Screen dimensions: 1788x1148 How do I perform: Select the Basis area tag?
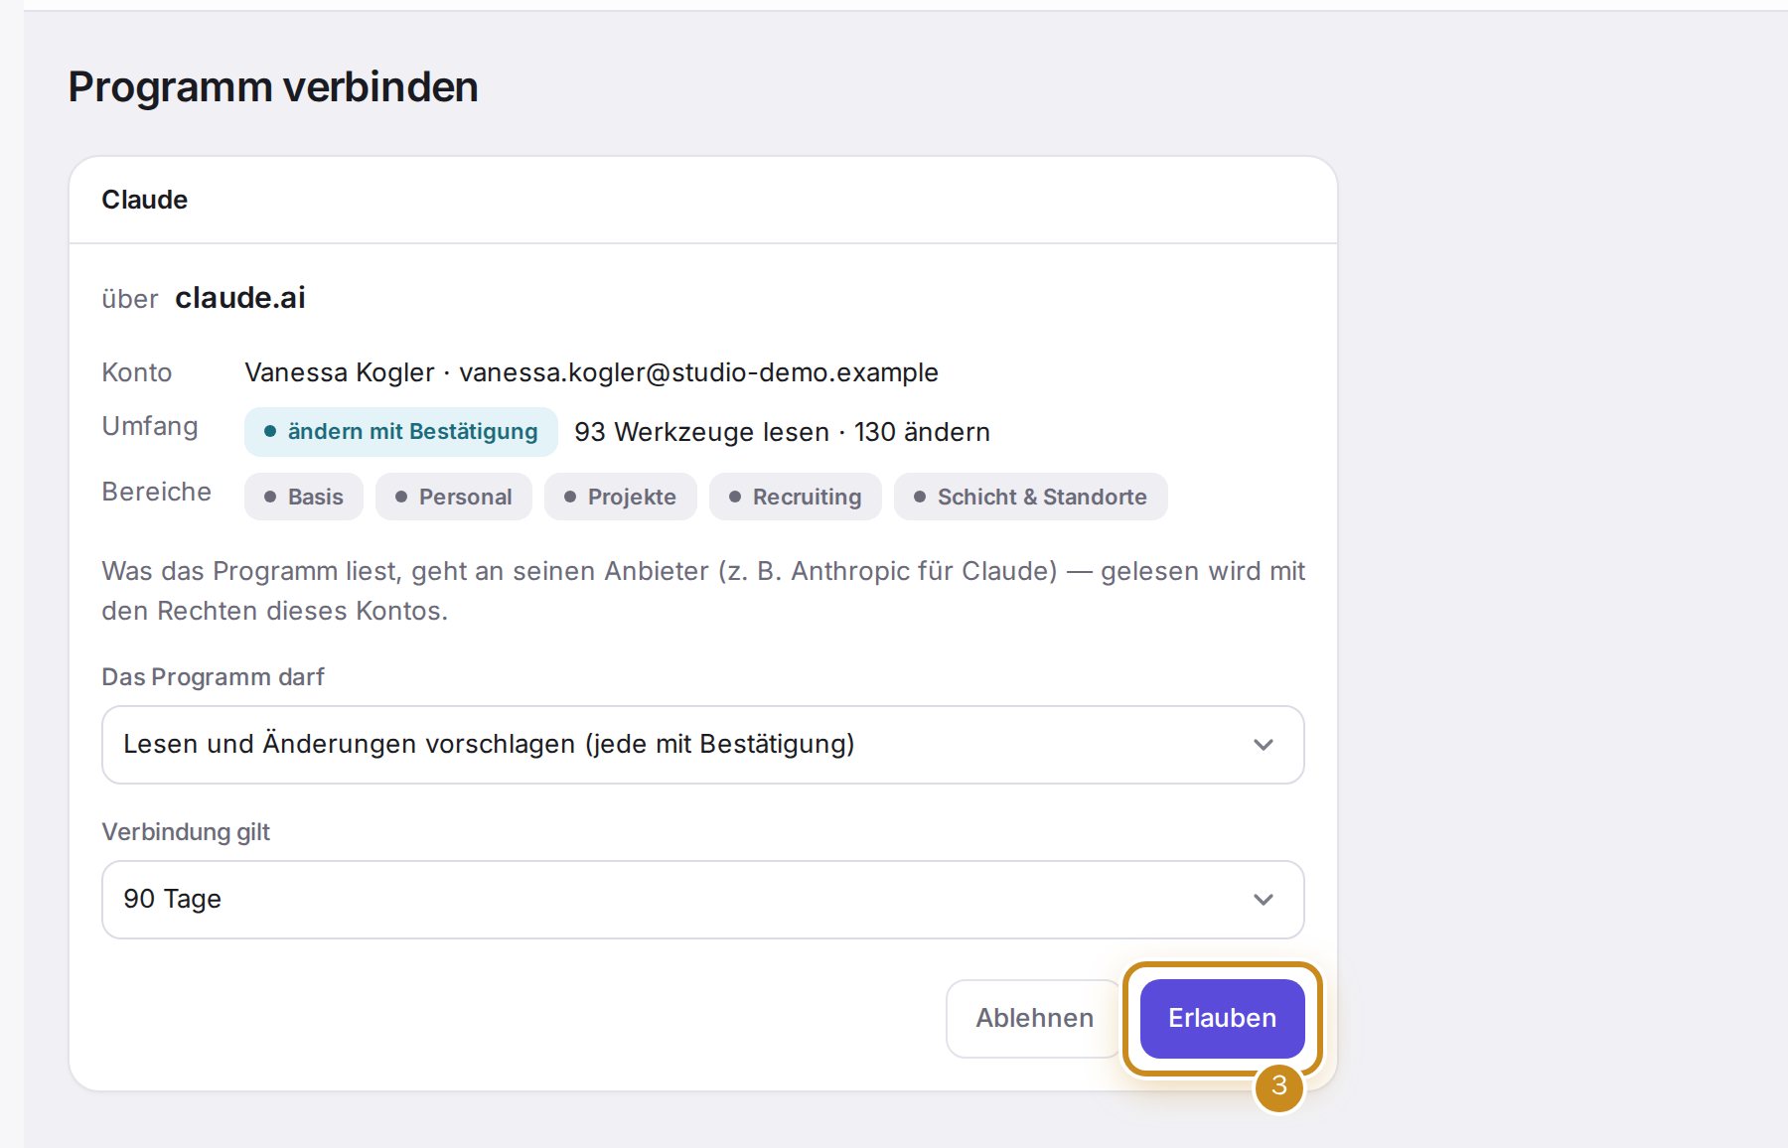[304, 497]
